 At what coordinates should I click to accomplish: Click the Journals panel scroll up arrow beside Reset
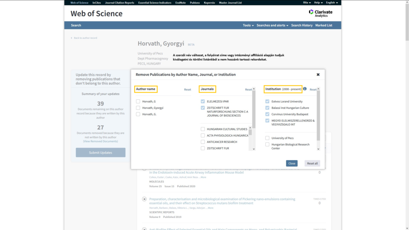(254, 89)
